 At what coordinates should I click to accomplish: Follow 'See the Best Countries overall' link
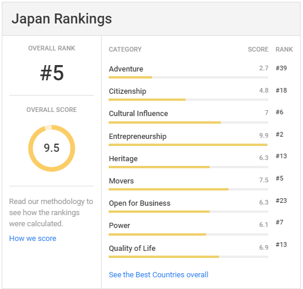click(x=159, y=274)
